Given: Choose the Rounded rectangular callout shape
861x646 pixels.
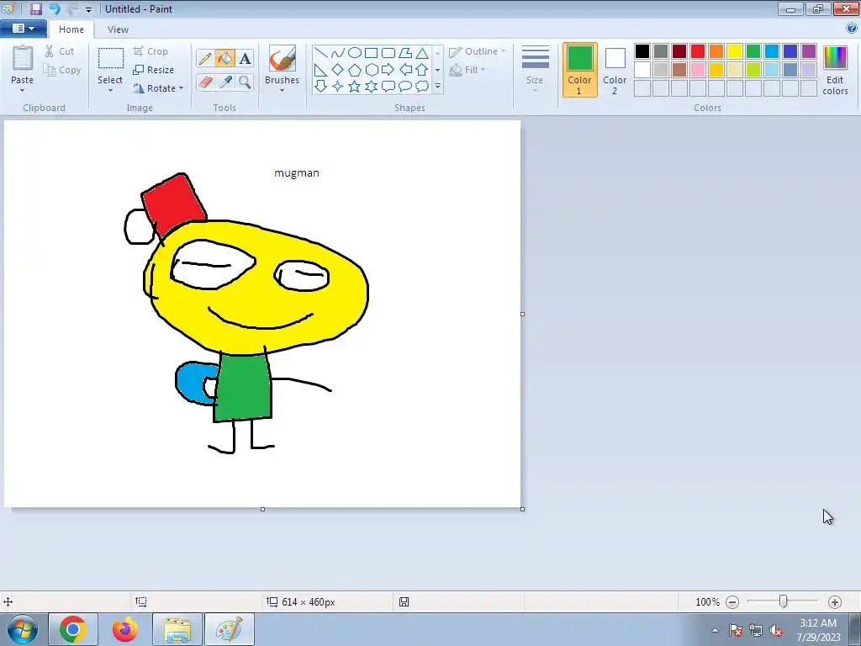Looking at the screenshot, I should (388, 87).
